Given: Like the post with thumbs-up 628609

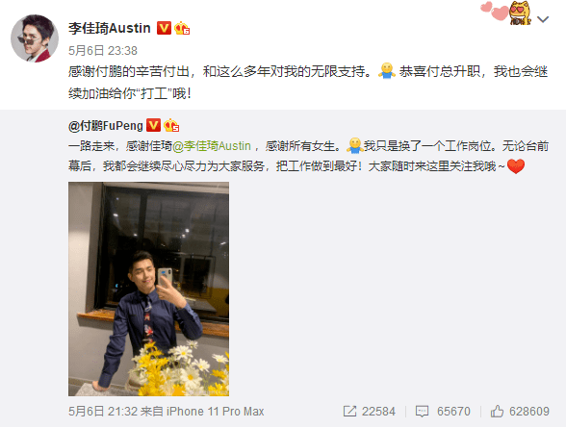Looking at the screenshot, I should [520, 411].
